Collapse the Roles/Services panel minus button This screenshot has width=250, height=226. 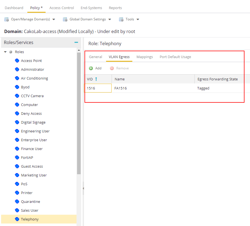click(x=76, y=42)
